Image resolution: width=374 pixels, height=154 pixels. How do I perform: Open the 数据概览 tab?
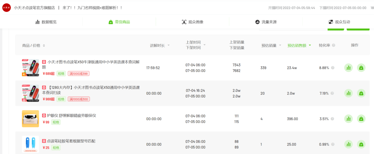pos(46,22)
